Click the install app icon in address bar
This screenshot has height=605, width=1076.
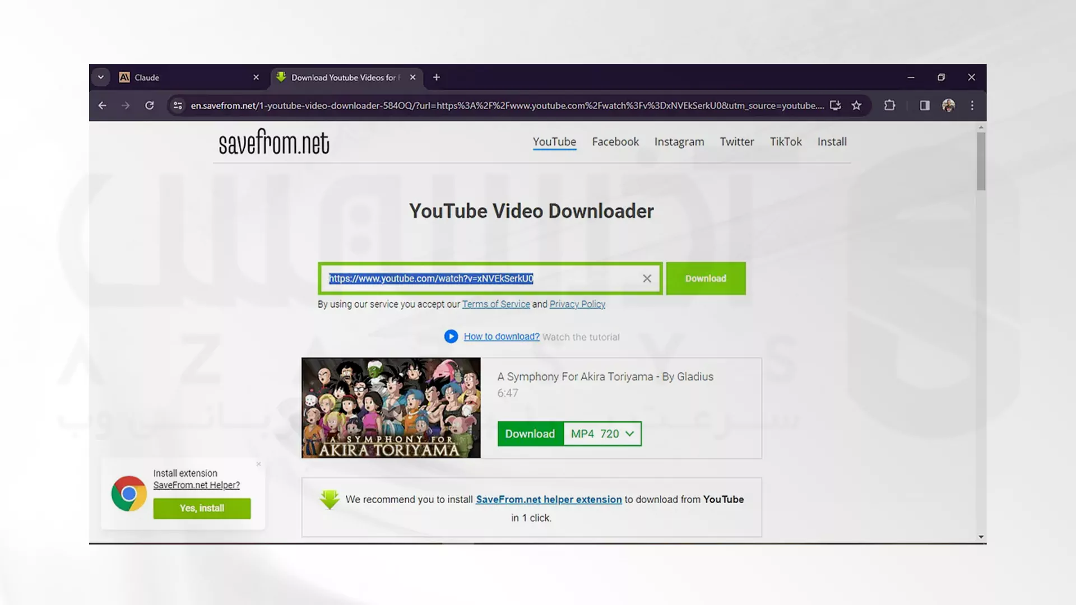click(836, 105)
